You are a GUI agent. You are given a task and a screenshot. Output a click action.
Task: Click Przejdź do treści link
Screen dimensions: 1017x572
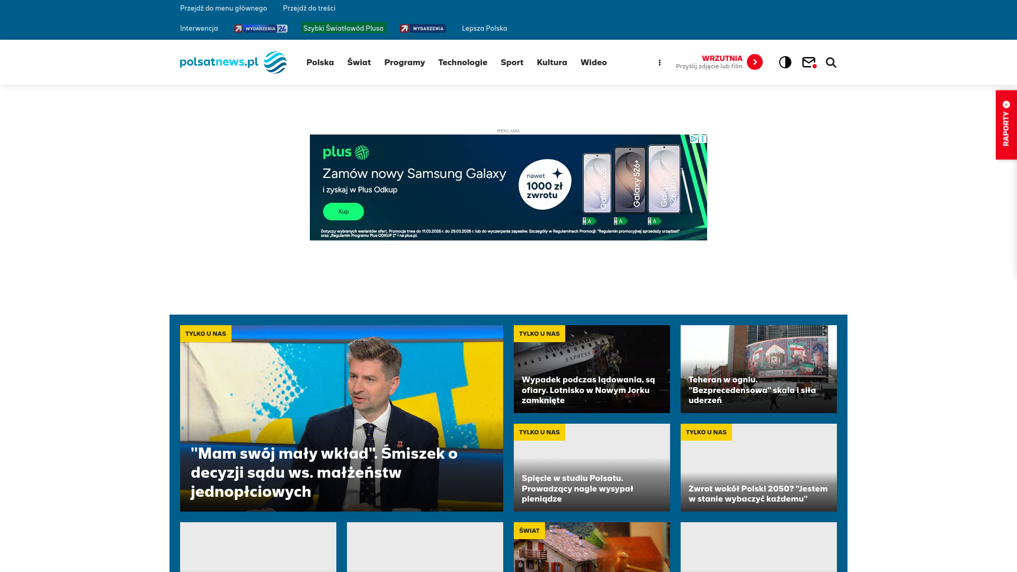[309, 8]
